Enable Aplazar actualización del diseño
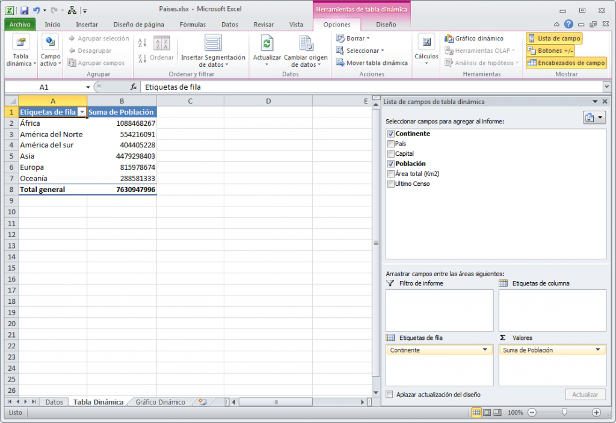616x423 pixels. (389, 394)
